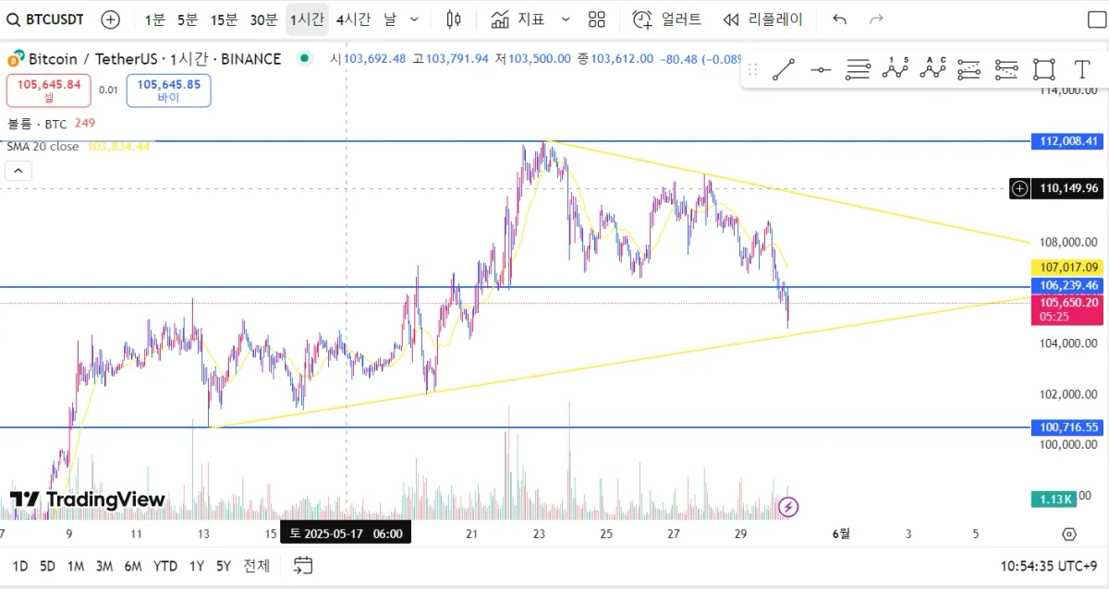Click the blue 105,645.85 buy button
This screenshot has height=589, width=1109.
[168, 90]
